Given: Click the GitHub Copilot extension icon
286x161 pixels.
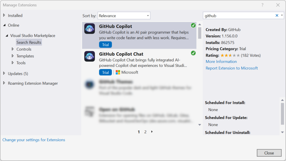Looking at the screenshot, I should 89,29.
